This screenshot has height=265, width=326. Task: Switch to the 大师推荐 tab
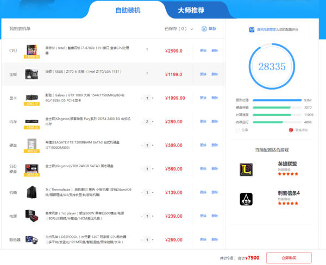coord(191,10)
